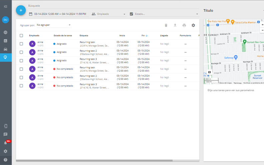This screenshot has height=165, width=264.
Task: Open the reports chart icon in sidebar
Action: coord(6,41)
